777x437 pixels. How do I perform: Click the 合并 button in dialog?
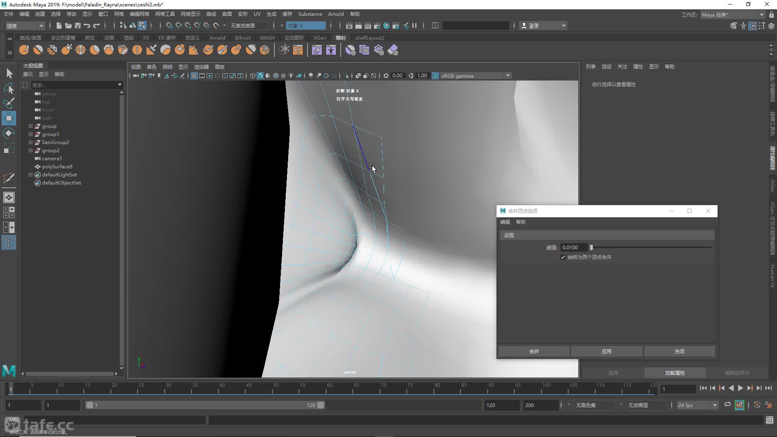[x=534, y=351]
